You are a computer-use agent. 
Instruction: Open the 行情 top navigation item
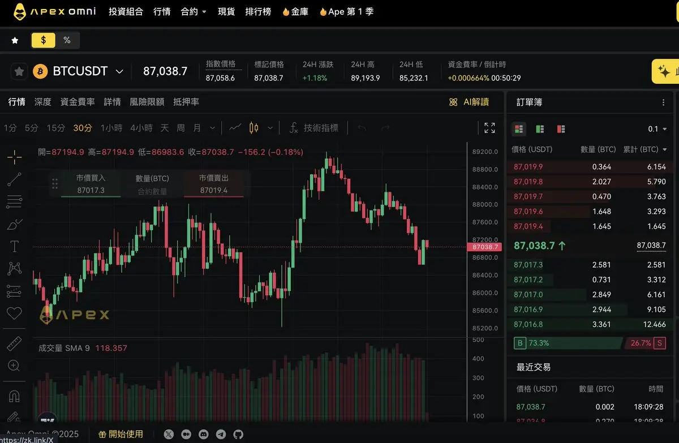[162, 11]
